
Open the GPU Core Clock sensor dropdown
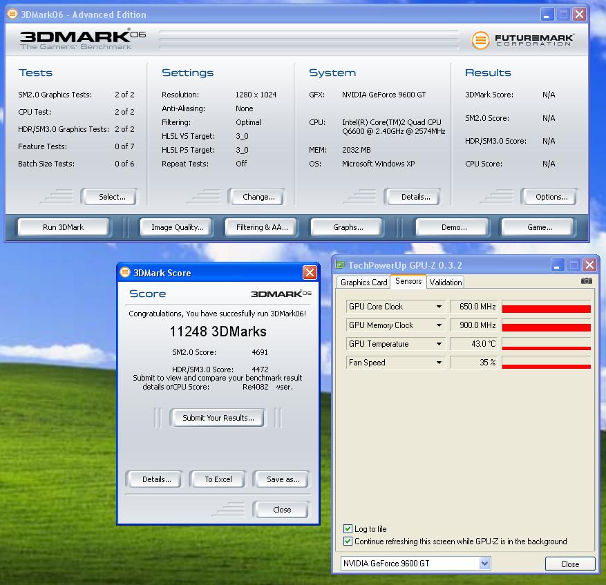tap(439, 307)
